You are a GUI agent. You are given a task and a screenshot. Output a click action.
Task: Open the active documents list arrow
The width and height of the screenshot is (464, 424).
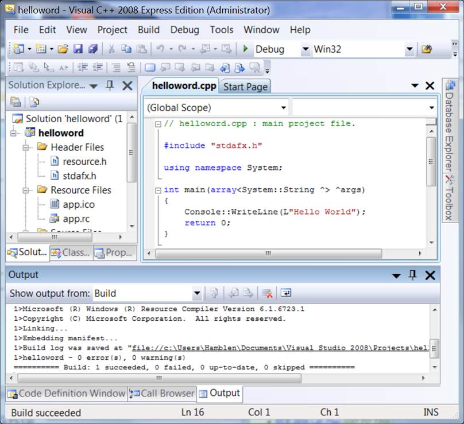[x=415, y=85]
